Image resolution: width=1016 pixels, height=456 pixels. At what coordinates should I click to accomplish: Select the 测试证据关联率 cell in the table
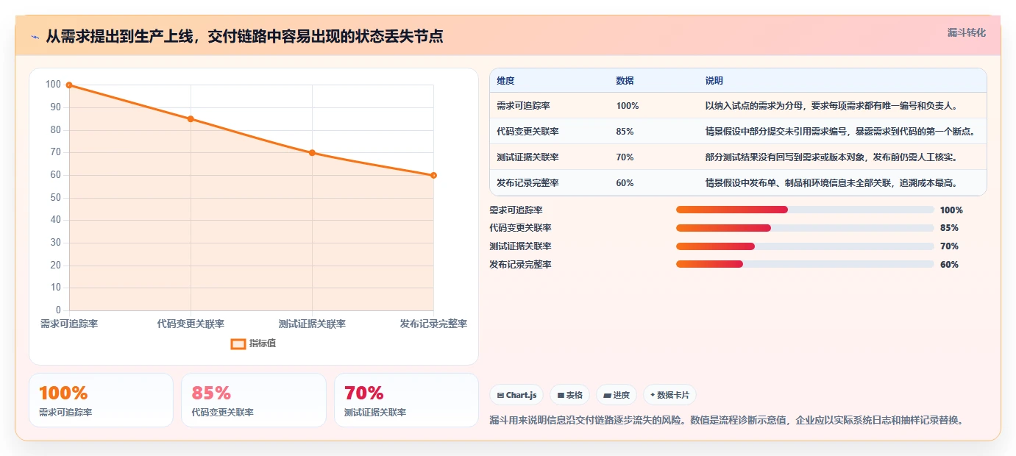527,157
